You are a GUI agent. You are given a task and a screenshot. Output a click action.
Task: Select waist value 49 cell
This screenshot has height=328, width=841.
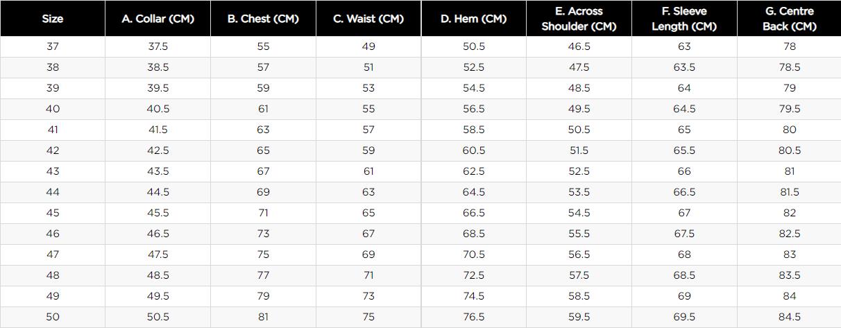click(368, 46)
